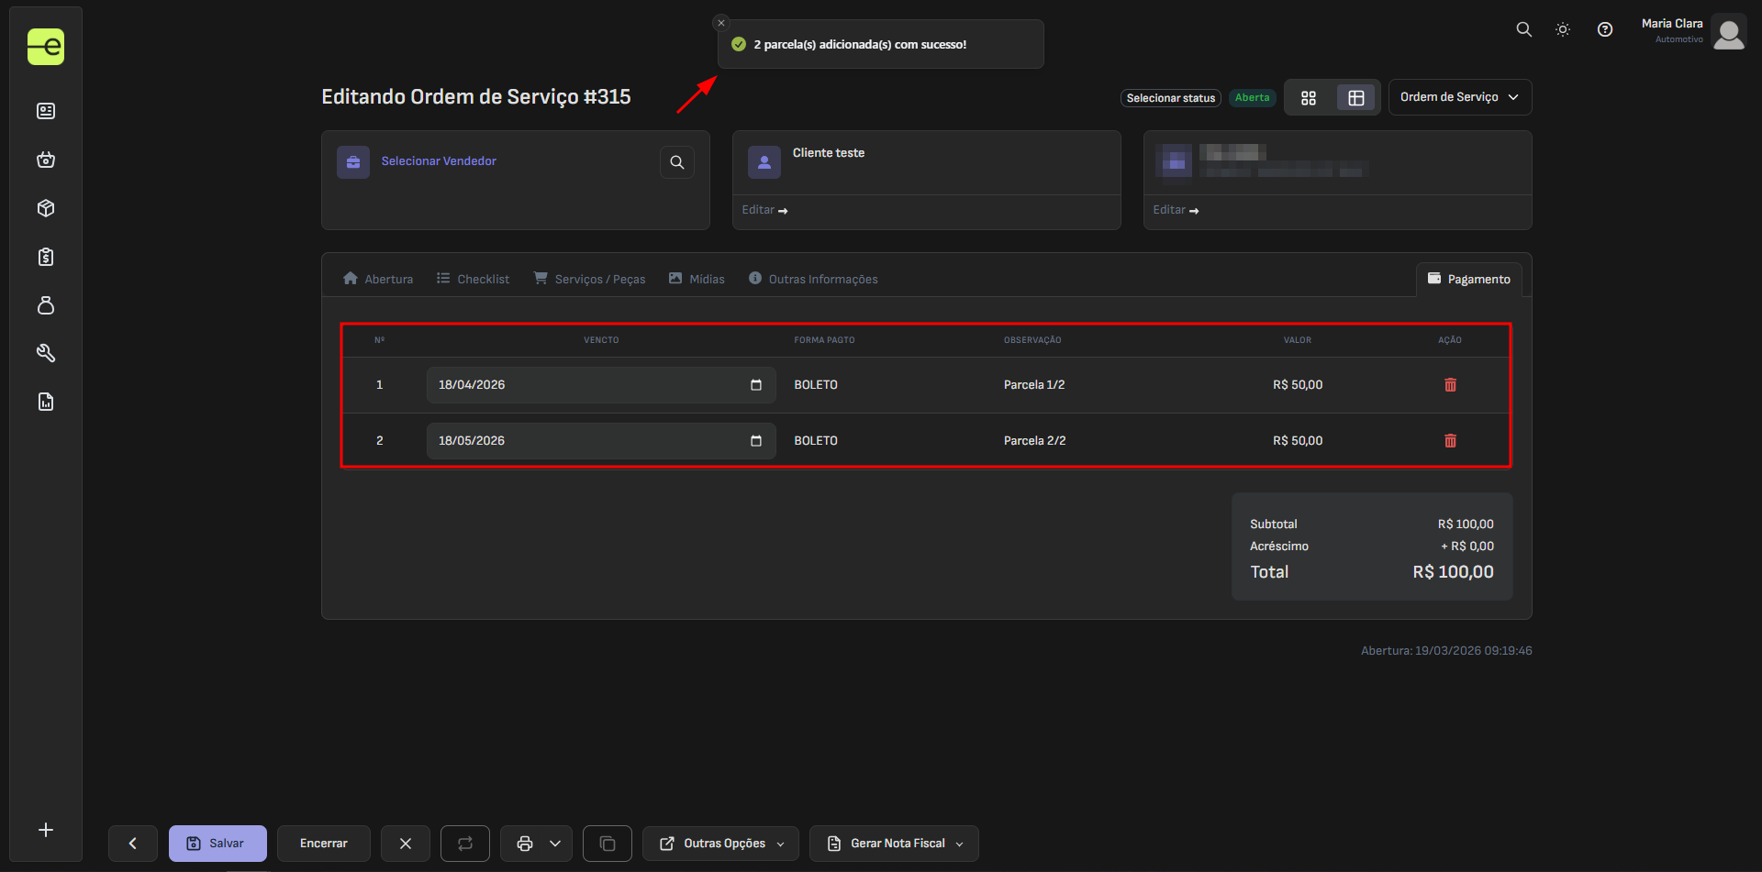Screen dimensions: 1762x872
Task: Click the duplicate order copy icon
Action: point(607,844)
